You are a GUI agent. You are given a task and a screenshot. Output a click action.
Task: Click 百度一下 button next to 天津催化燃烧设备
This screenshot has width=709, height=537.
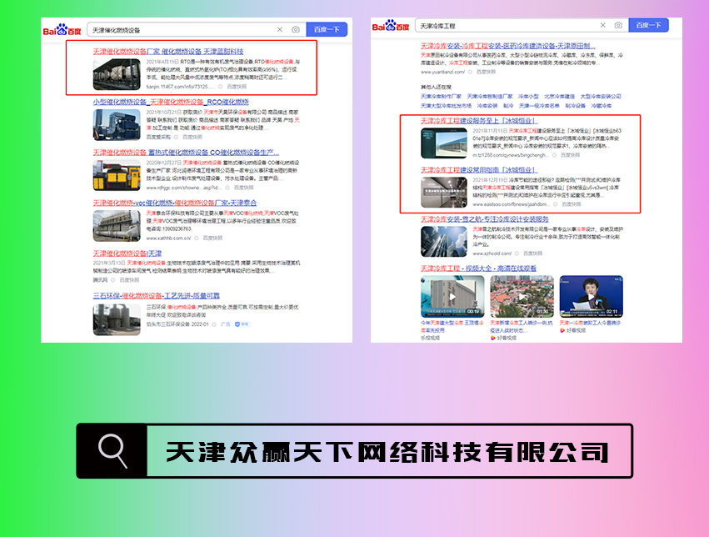(x=327, y=29)
